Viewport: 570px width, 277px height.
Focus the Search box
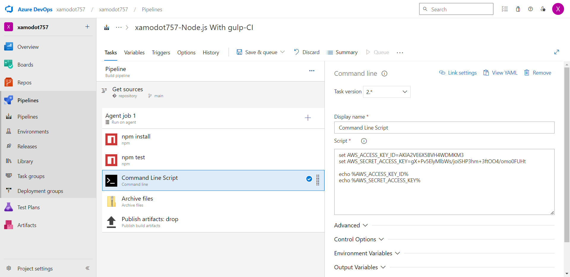pos(456,9)
